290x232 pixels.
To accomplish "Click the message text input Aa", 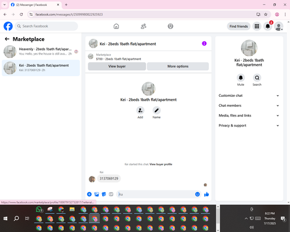I will (155, 194).
